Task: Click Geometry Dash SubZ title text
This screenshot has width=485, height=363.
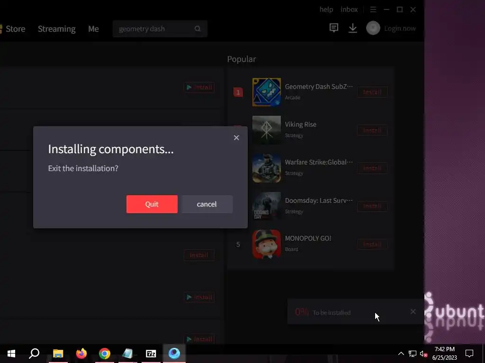Action: tap(319, 86)
